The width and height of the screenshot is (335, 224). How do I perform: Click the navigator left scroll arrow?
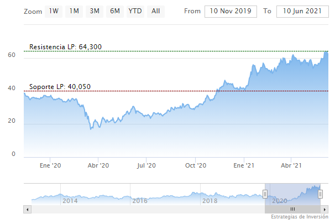pyautogui.click(x=27, y=209)
